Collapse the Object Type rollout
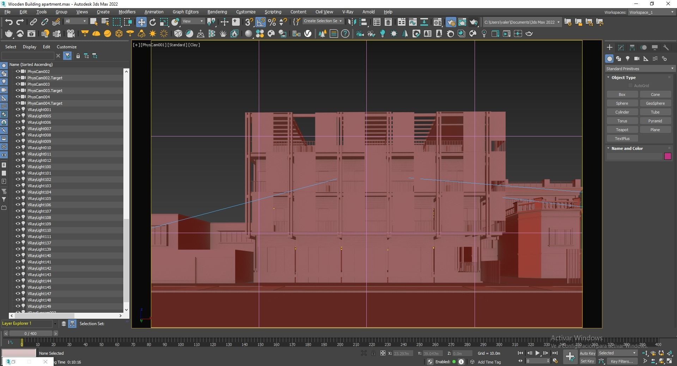677x366 pixels. 623,78
